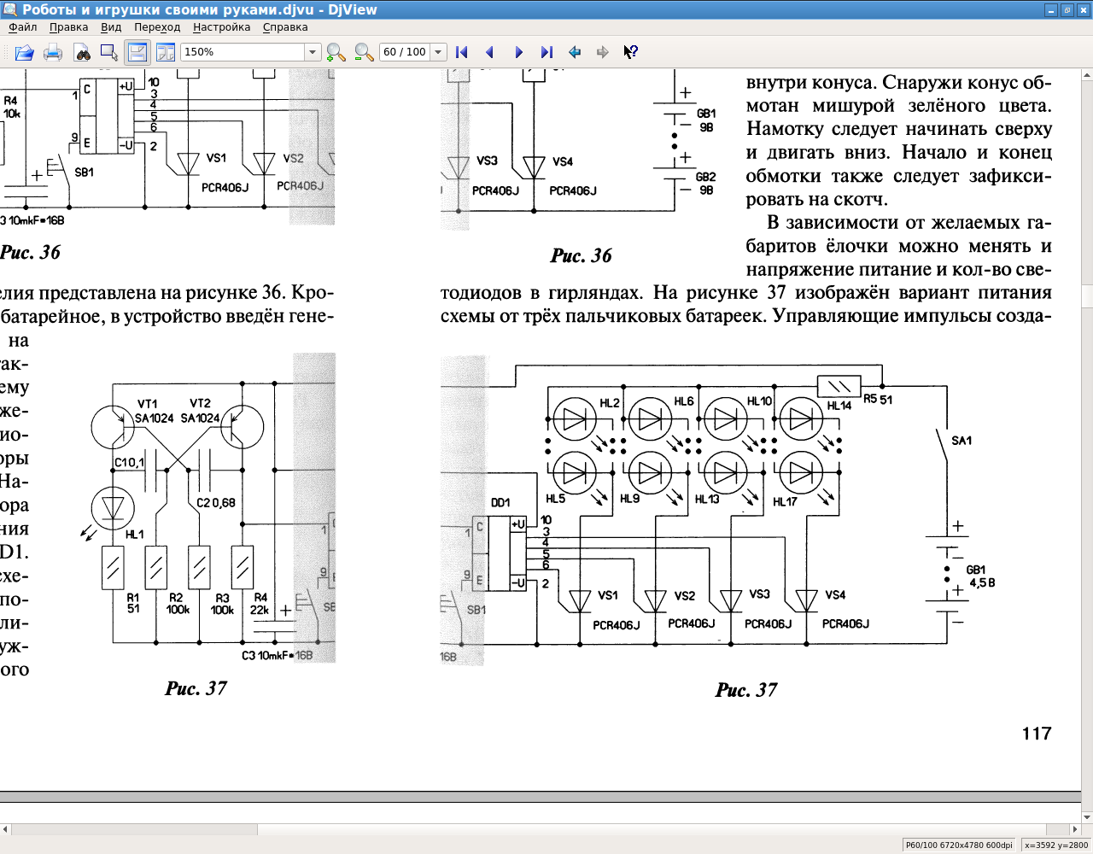Screen dimensions: 1093x854
Task: Click the Print document icon
Action: click(53, 52)
